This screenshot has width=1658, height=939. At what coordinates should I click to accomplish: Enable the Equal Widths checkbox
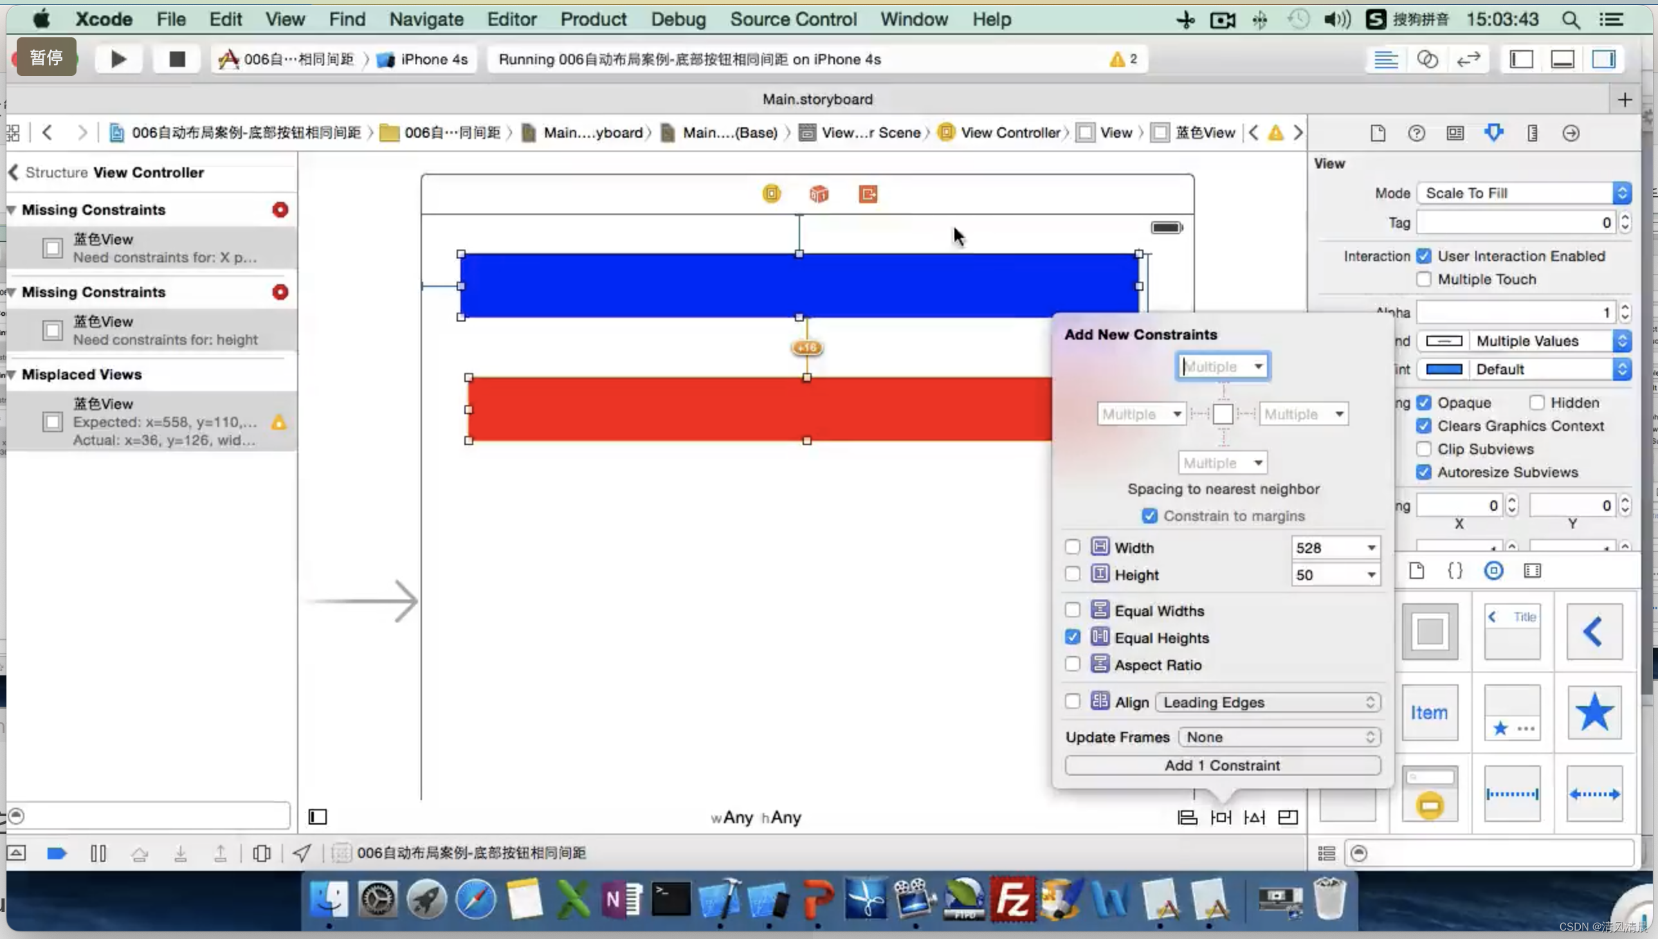(1071, 610)
